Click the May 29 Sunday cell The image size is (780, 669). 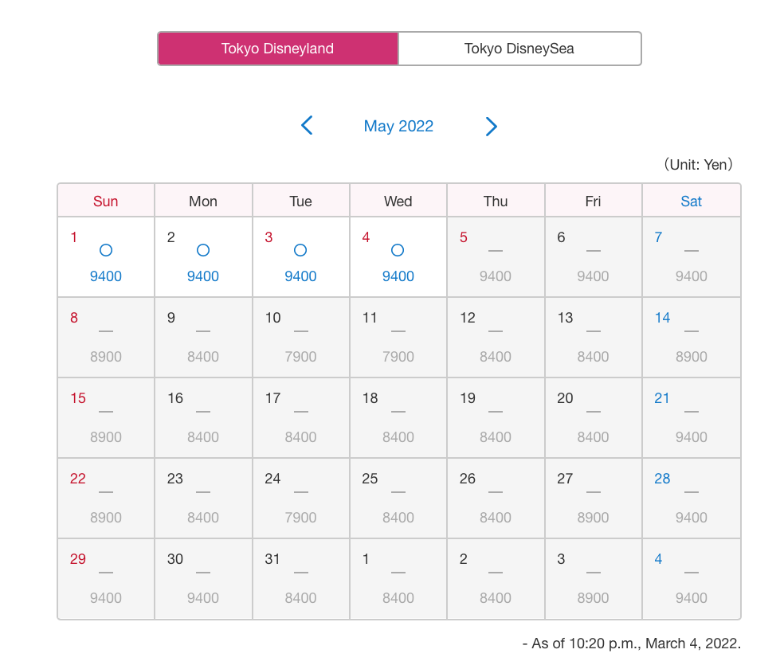coord(106,579)
